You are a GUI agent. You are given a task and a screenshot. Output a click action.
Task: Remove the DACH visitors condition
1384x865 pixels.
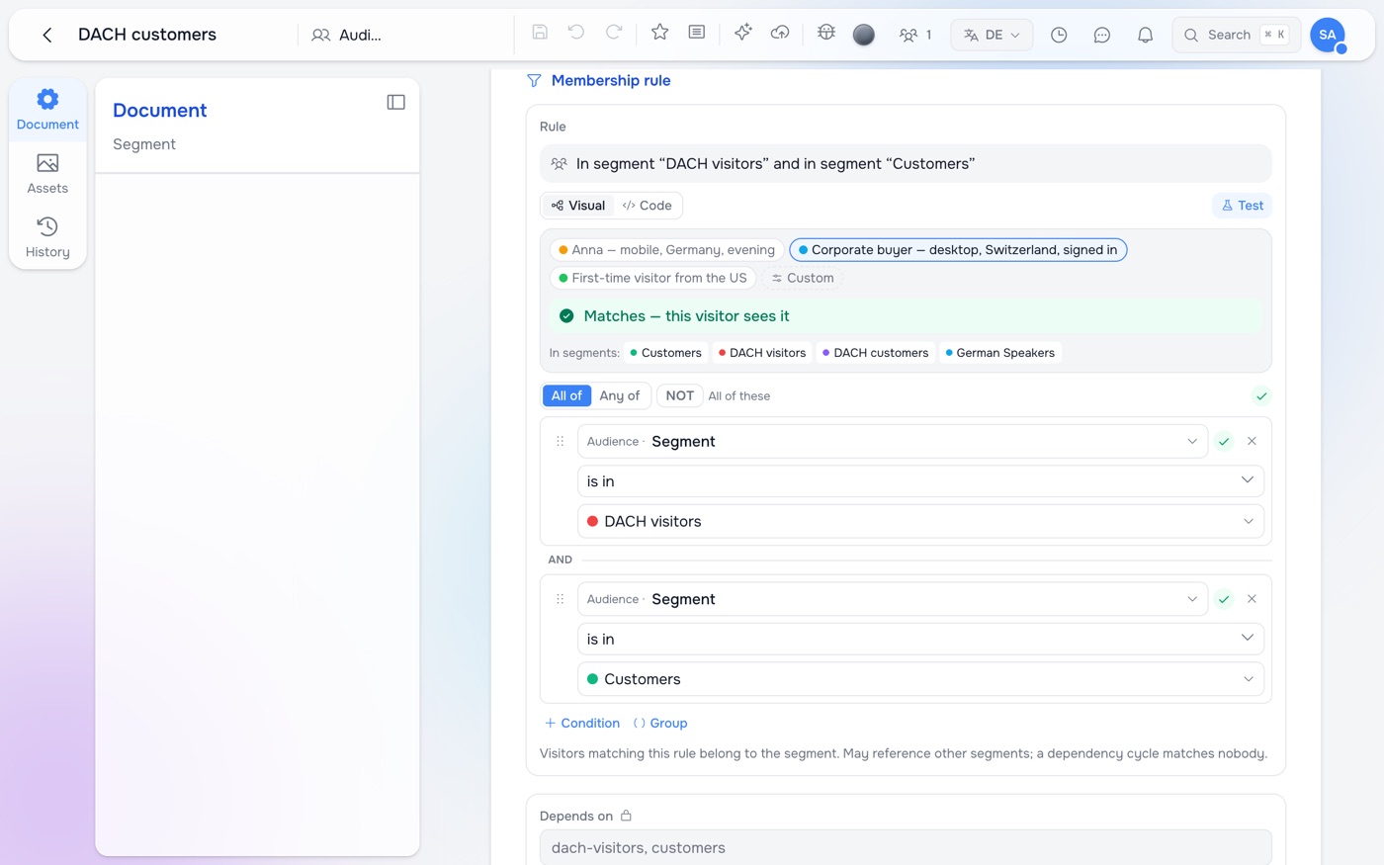(x=1252, y=441)
